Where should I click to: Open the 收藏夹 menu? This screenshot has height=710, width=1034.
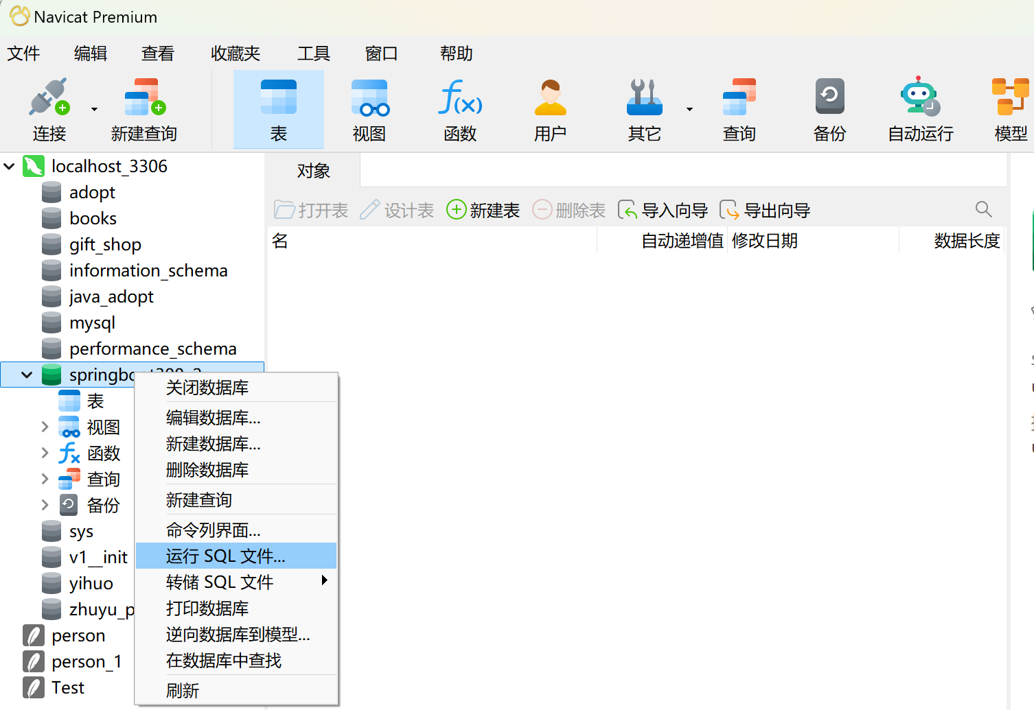[235, 54]
